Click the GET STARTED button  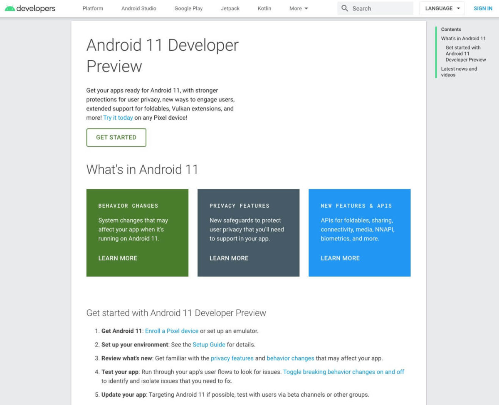click(116, 137)
